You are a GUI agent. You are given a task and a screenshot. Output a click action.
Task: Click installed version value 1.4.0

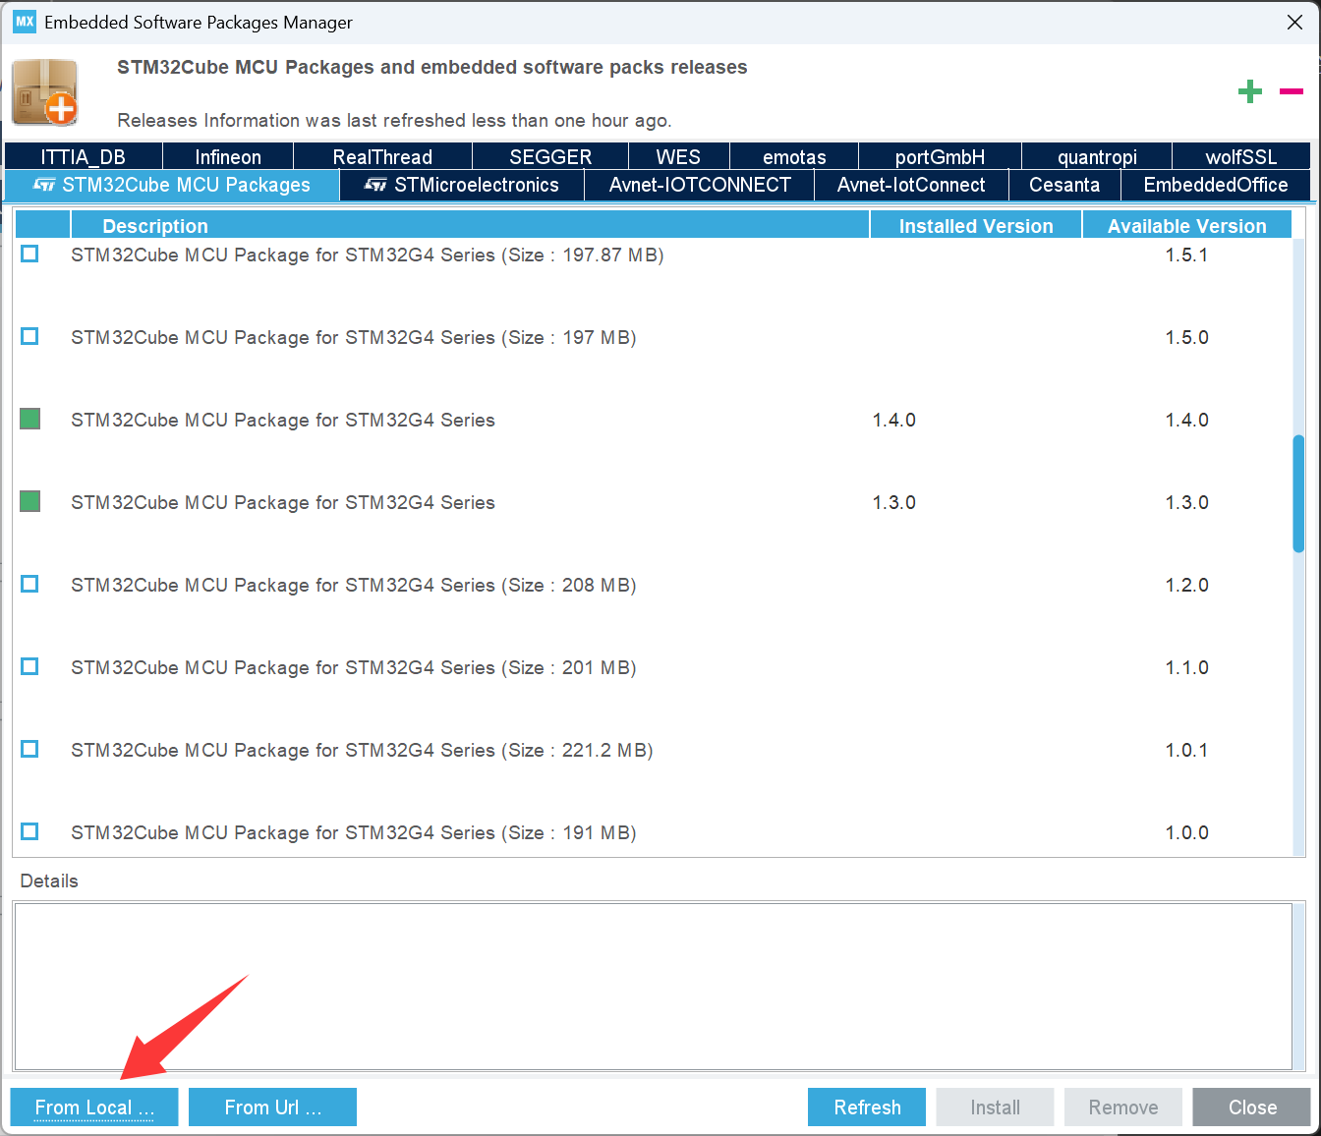click(x=893, y=420)
